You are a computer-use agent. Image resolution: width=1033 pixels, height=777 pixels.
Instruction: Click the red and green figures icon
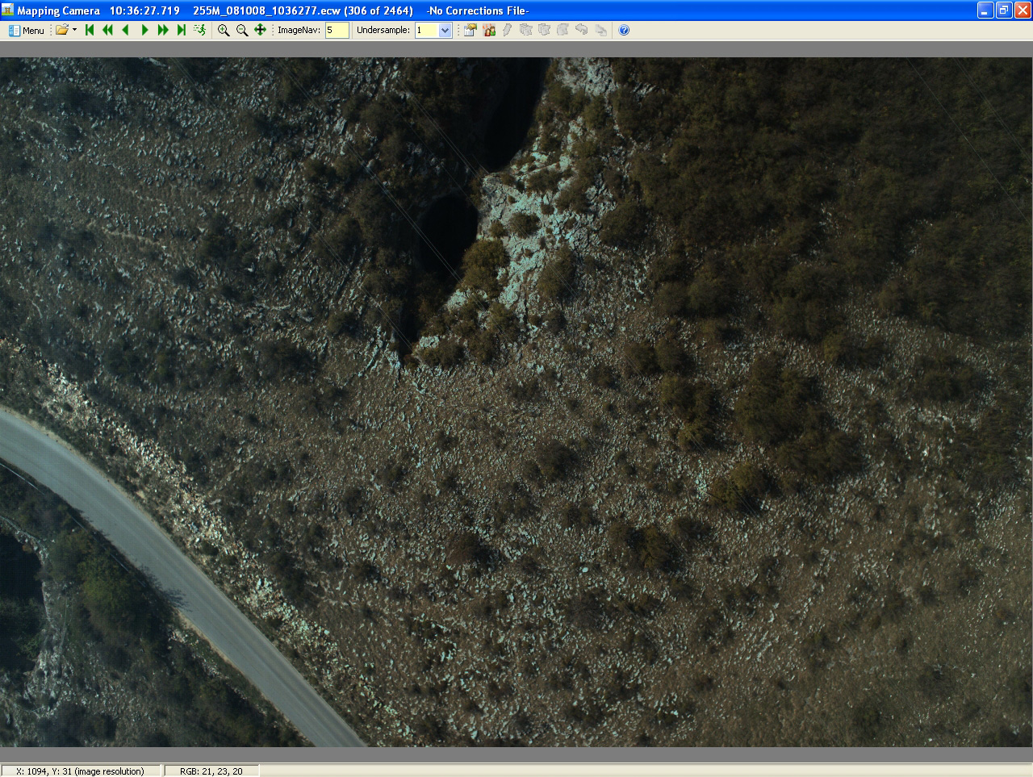tap(489, 30)
